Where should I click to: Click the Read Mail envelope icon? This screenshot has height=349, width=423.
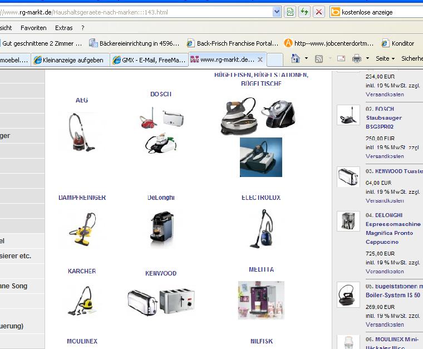pyautogui.click(x=341, y=58)
